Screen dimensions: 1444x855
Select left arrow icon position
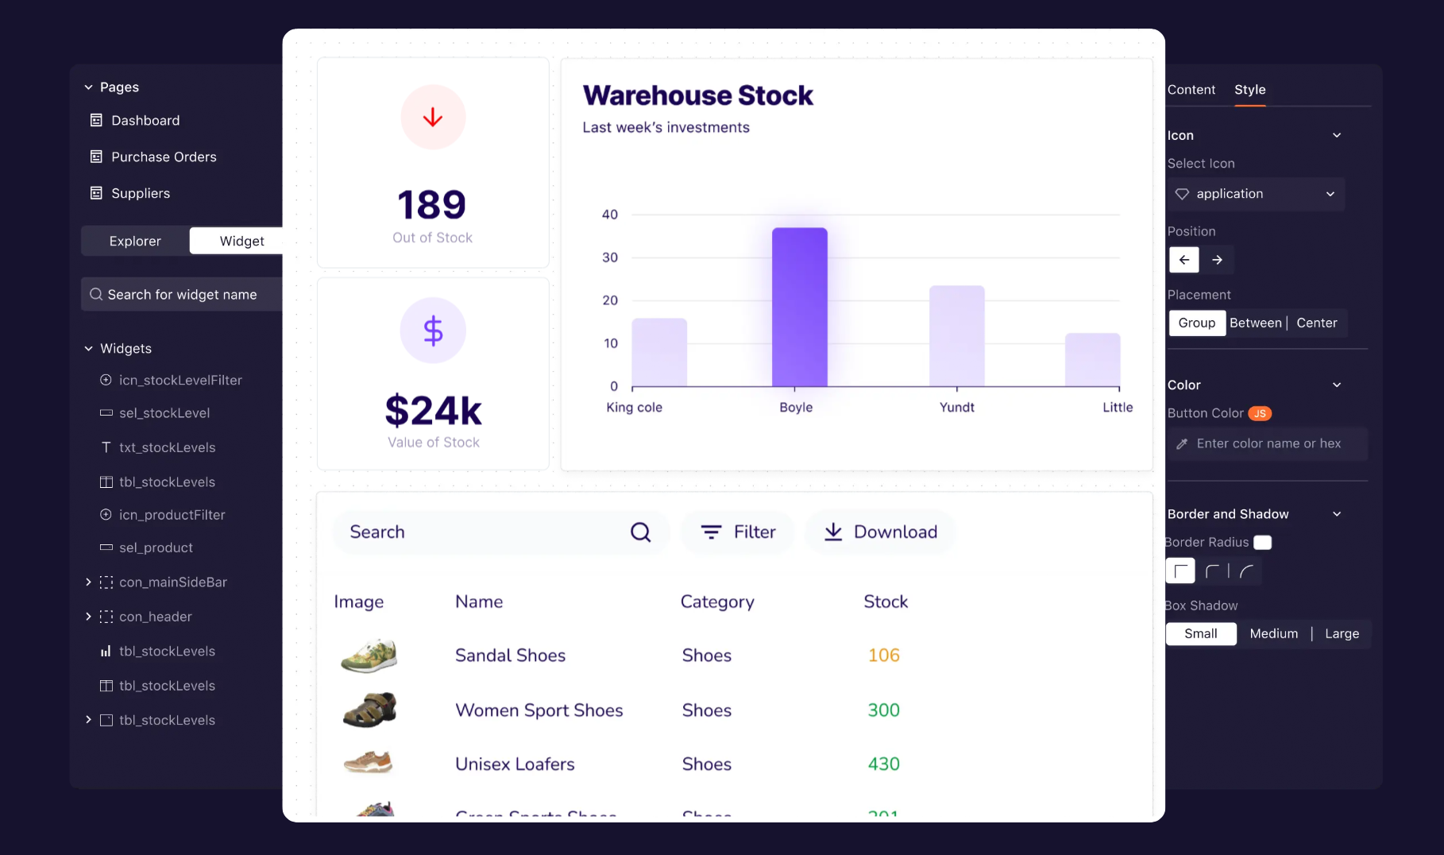pyautogui.click(x=1183, y=260)
